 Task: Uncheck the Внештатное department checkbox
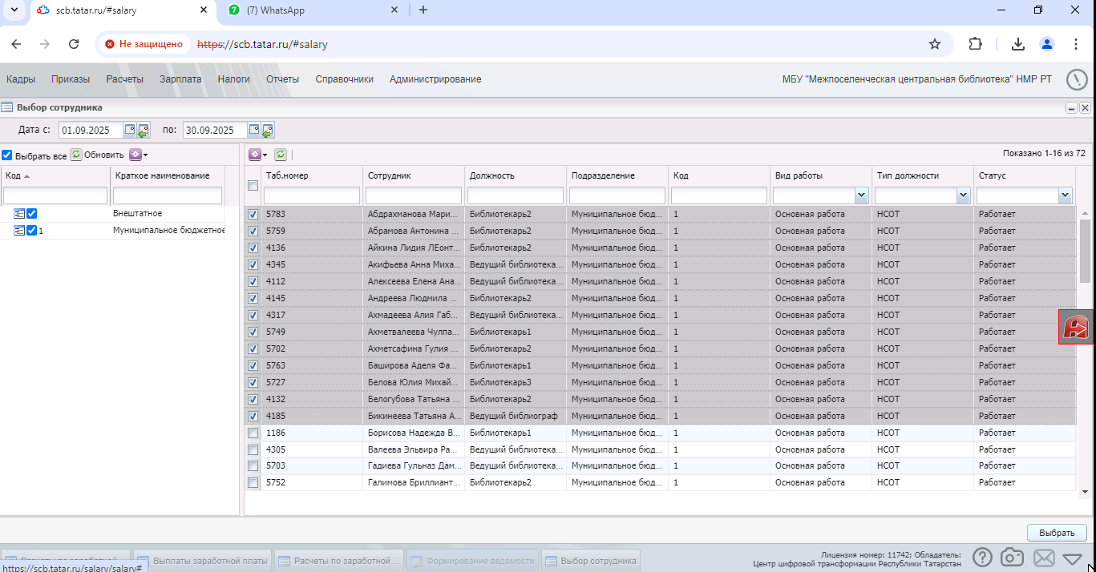pos(32,214)
